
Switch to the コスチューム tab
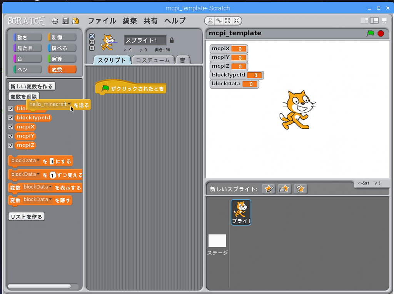pos(153,60)
